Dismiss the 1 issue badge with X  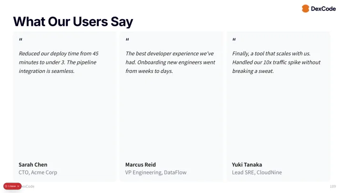(18, 186)
